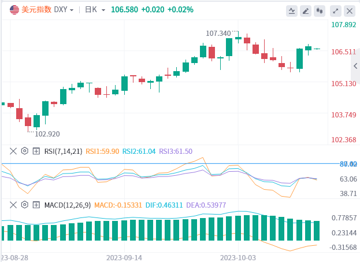This screenshot has width=360, height=262.
Task: Click the 2023-09-14 date on time axis
Action: (x=123, y=256)
